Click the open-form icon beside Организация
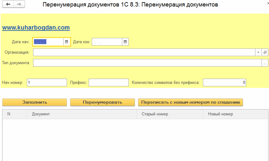Screen dimensions: 269x161 (265, 52)
